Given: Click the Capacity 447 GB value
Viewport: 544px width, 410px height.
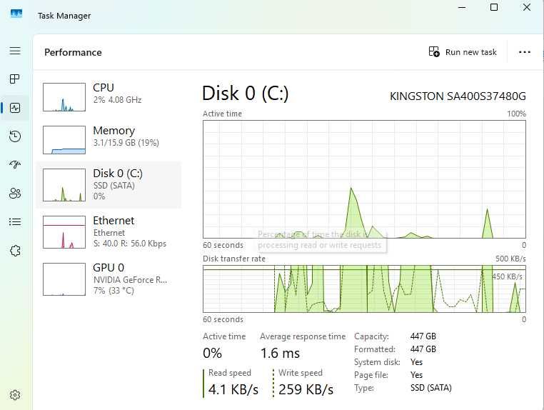Looking at the screenshot, I should [x=423, y=336].
